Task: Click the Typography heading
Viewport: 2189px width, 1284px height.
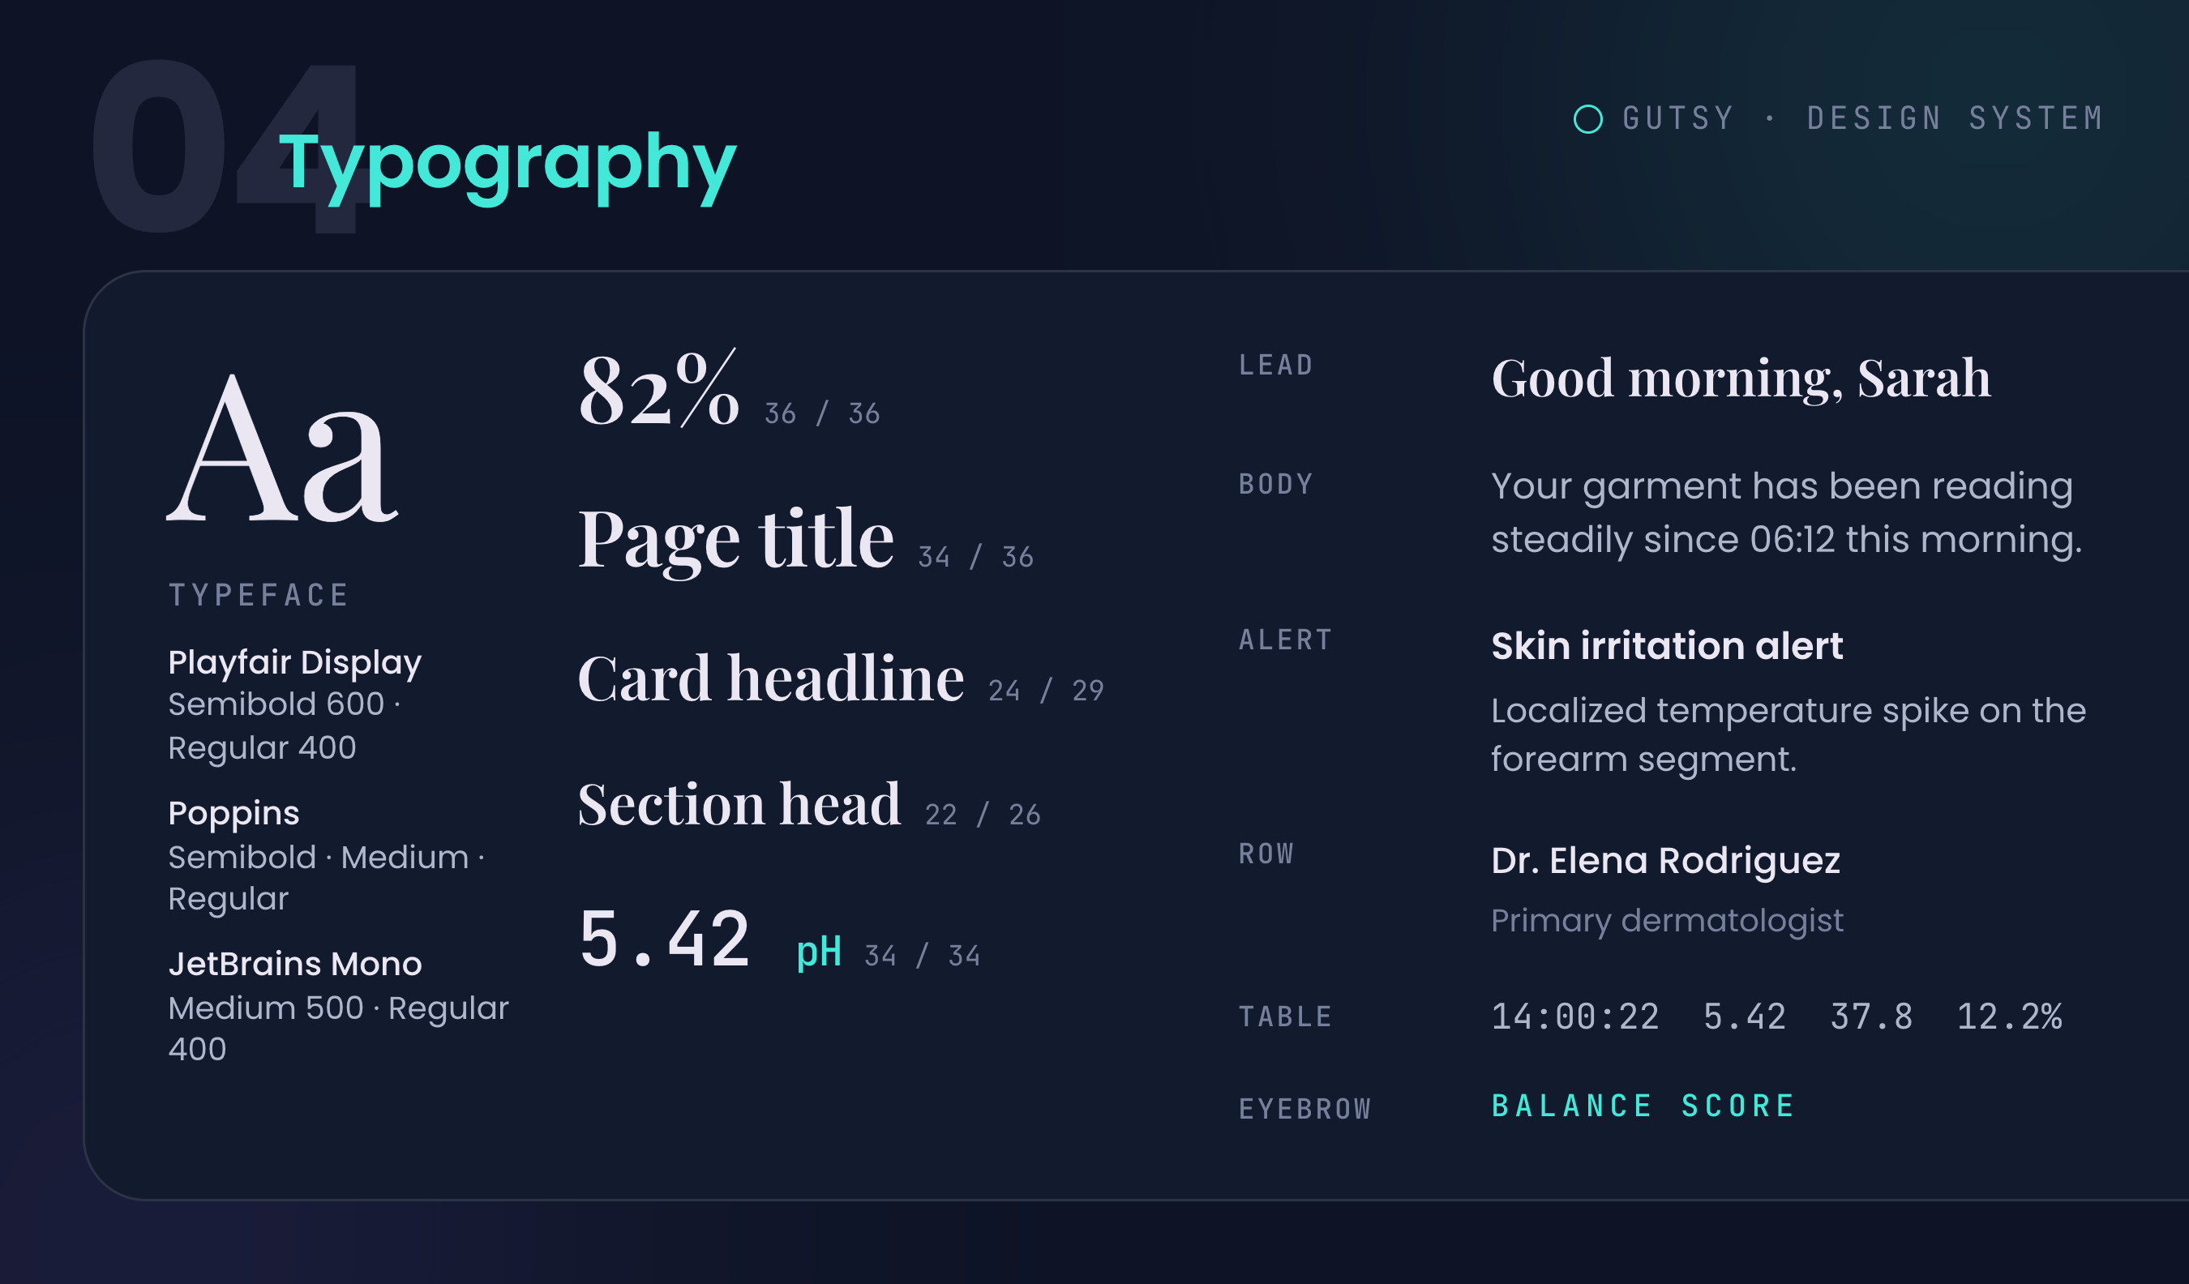Action: (x=508, y=165)
